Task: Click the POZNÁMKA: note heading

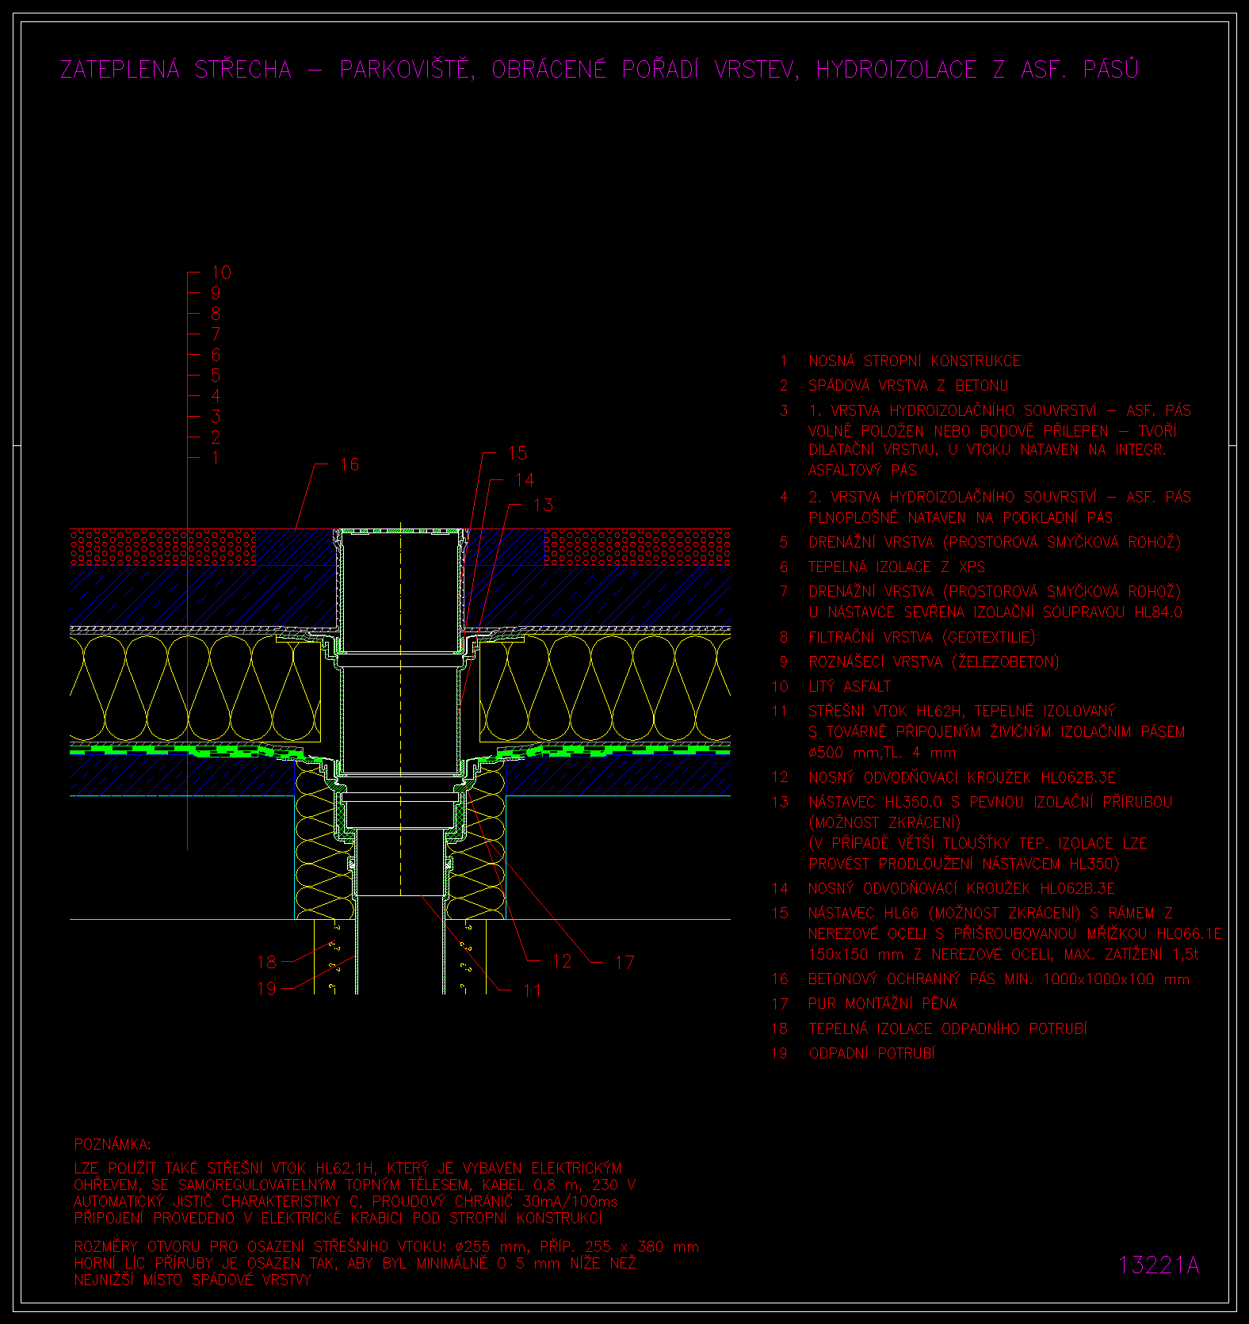Action: (112, 1144)
